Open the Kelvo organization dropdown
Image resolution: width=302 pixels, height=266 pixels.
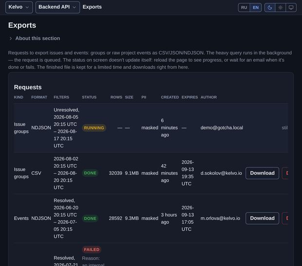coord(19,7)
